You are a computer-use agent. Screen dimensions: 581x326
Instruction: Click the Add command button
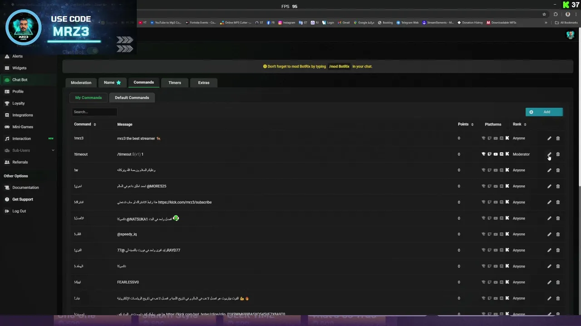(544, 112)
